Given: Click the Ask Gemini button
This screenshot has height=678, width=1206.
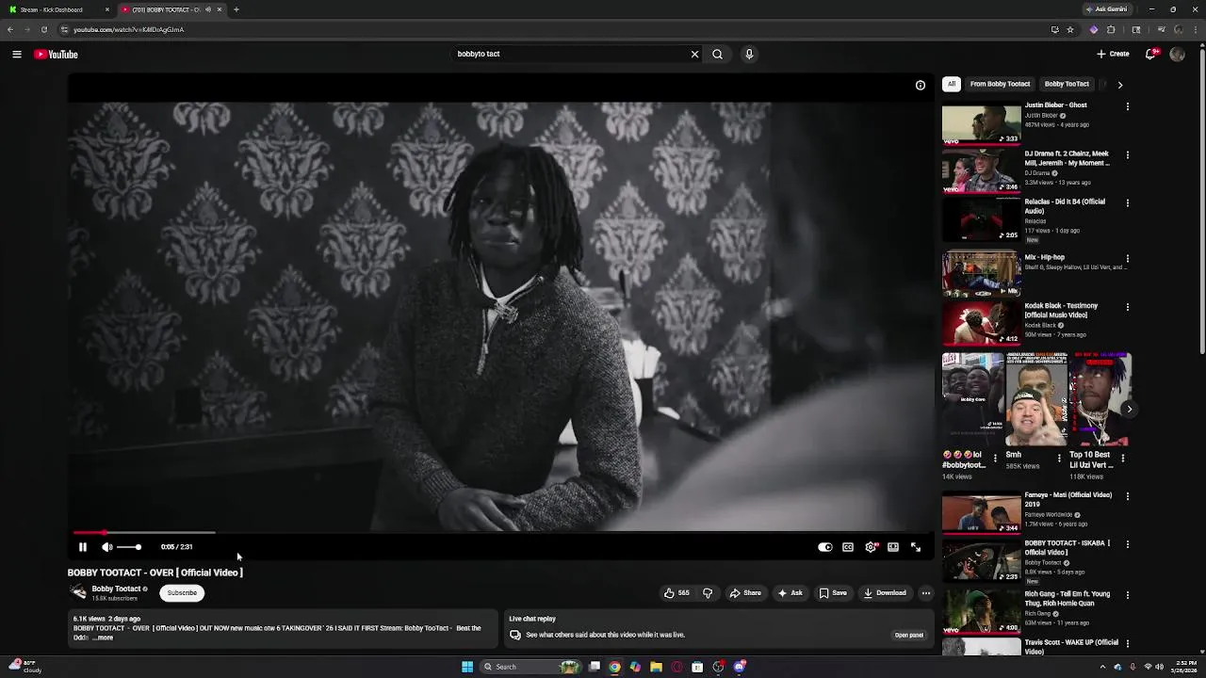Looking at the screenshot, I should [x=1109, y=9].
